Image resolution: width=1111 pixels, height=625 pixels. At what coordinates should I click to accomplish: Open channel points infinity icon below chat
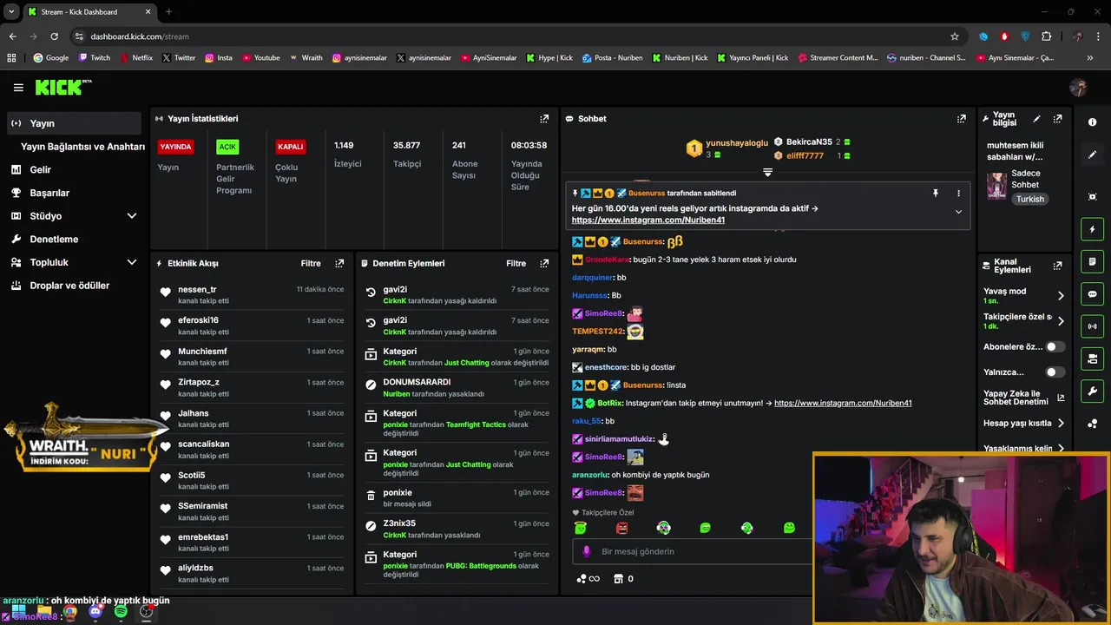[588, 579]
